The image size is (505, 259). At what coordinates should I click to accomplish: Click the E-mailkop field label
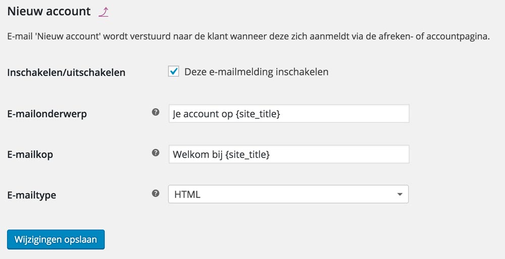pyautogui.click(x=30, y=154)
